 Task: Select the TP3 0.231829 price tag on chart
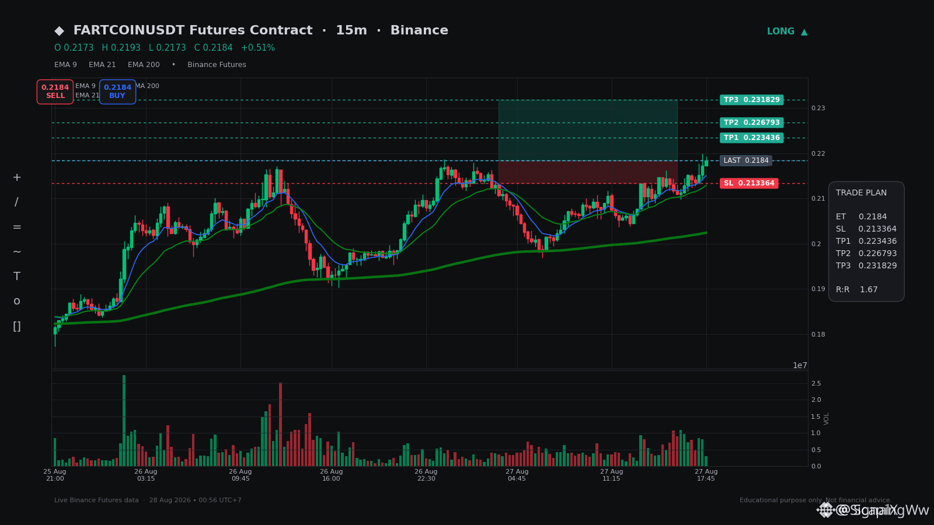coord(751,100)
